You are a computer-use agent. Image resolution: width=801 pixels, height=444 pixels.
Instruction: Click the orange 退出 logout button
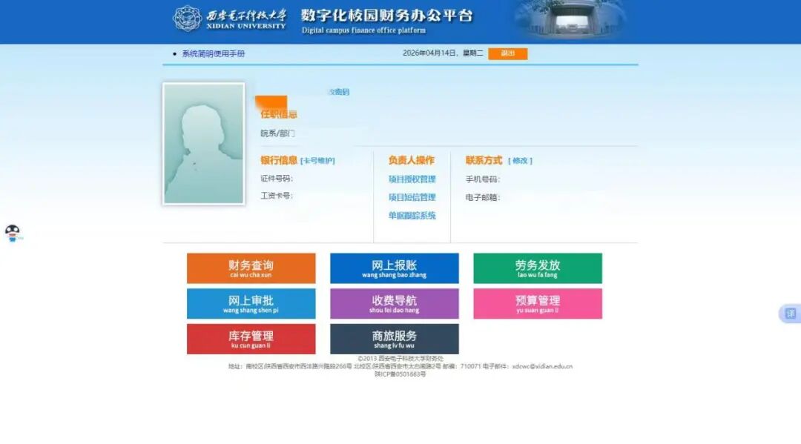coord(507,53)
